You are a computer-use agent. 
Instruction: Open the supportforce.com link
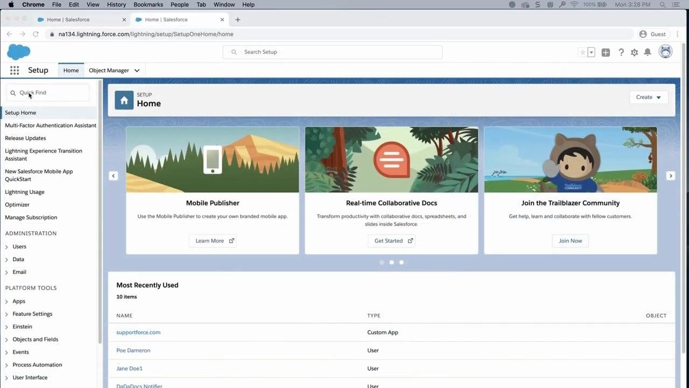(138, 332)
